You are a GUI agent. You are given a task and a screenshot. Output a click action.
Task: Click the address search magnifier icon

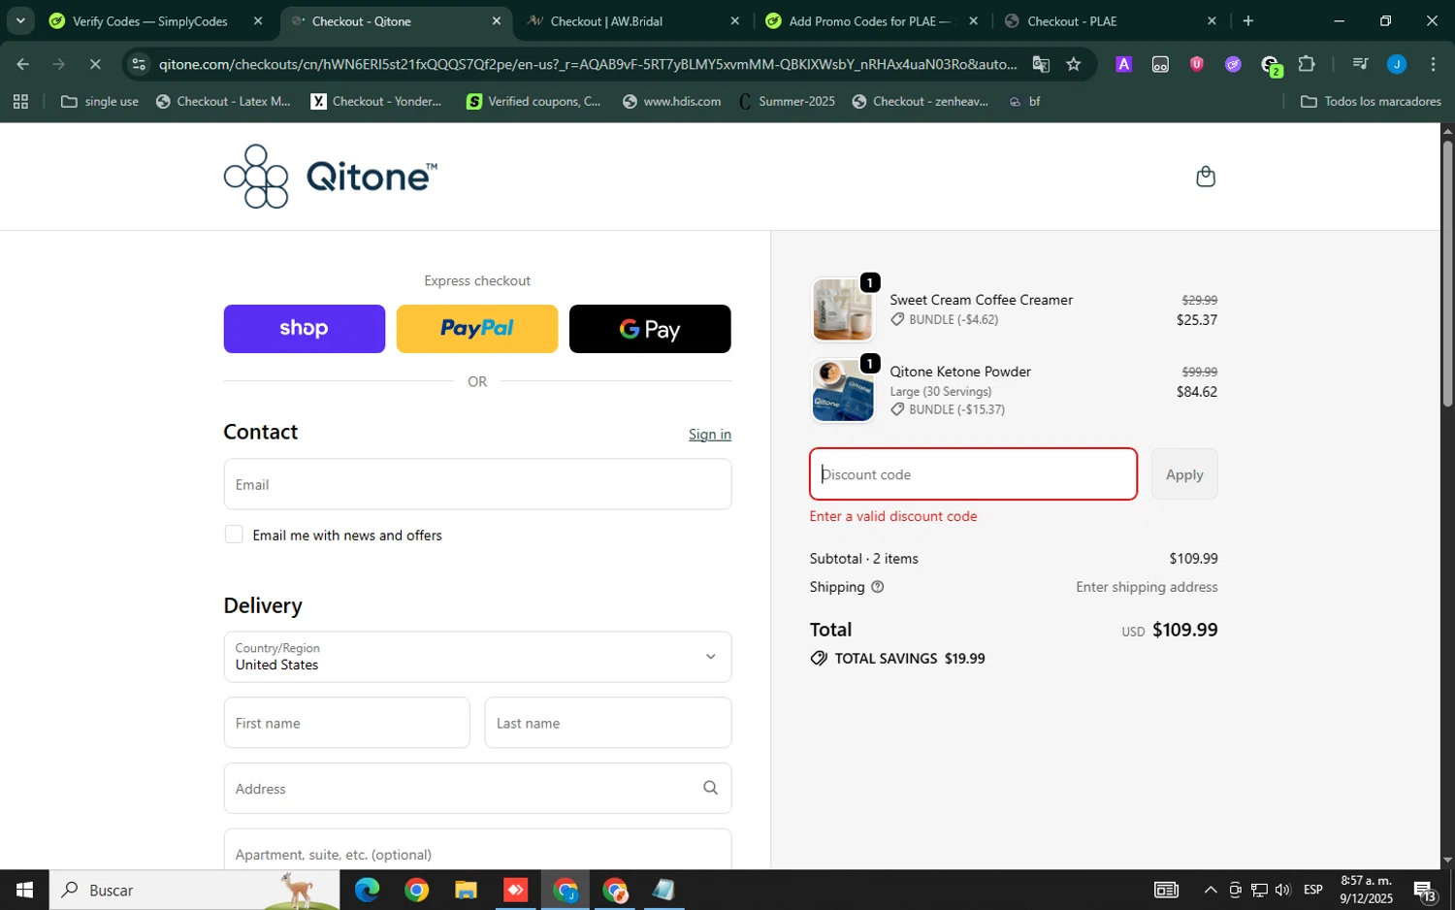click(710, 788)
